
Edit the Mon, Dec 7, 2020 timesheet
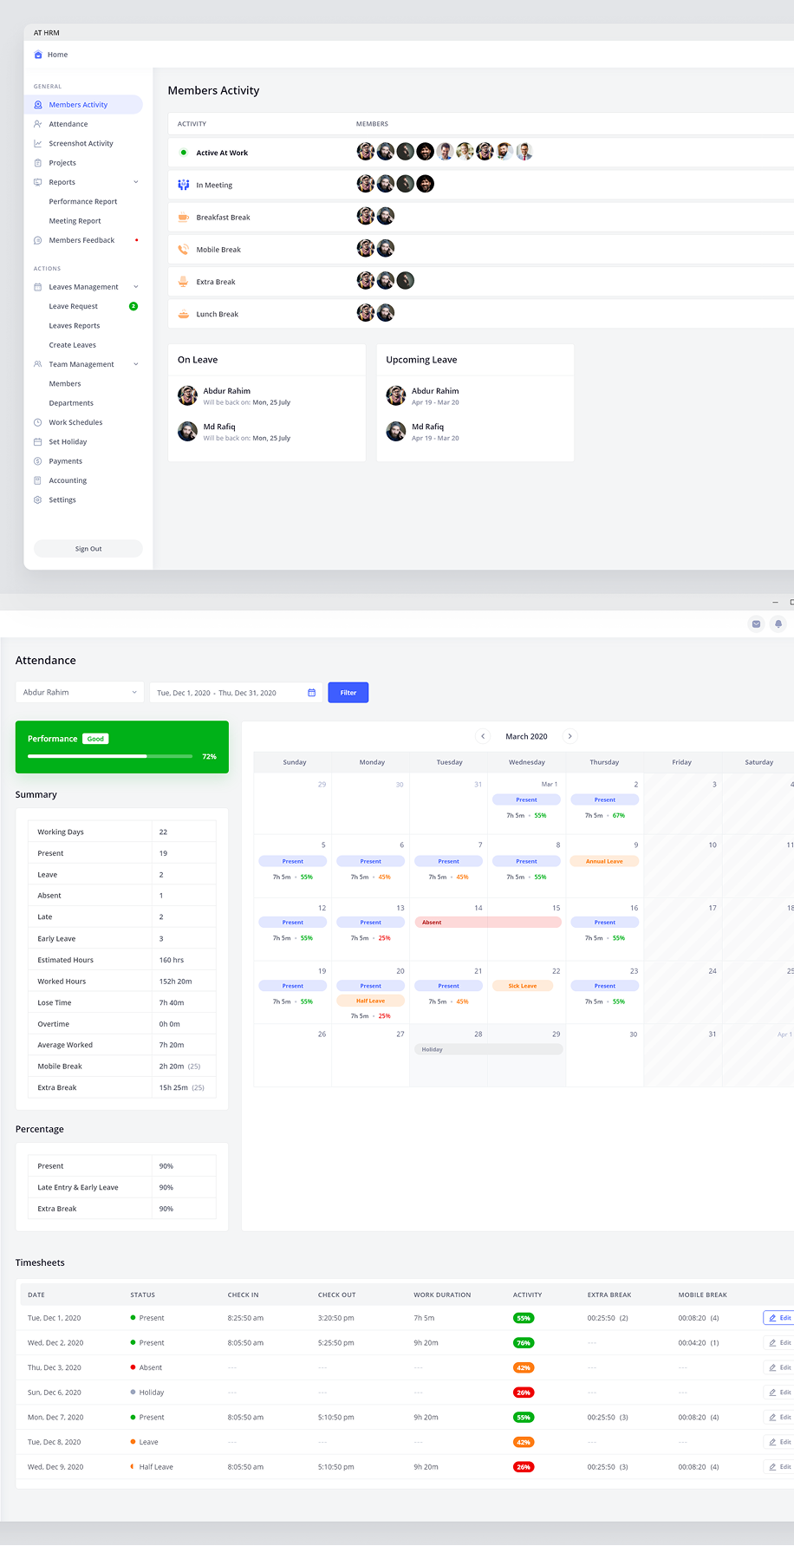click(779, 1417)
